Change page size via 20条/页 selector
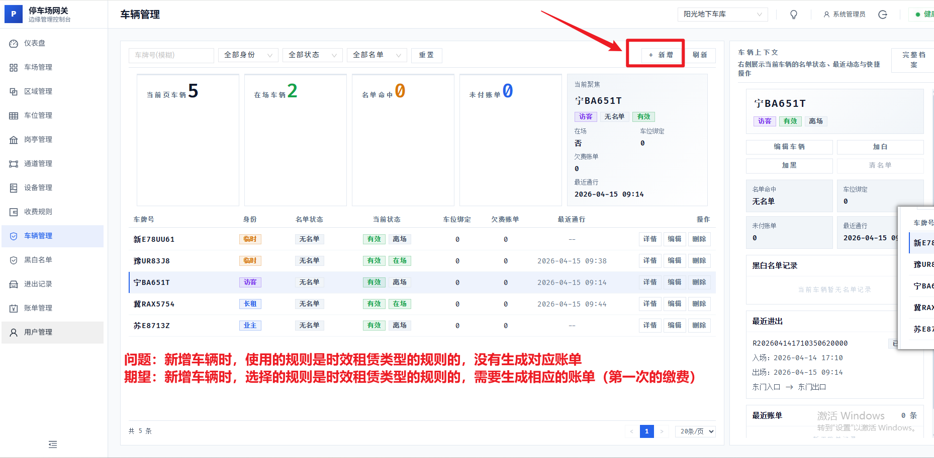This screenshot has height=458, width=934. 695,431
